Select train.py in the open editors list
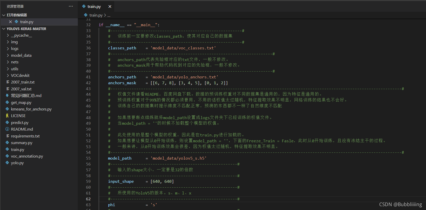This screenshot has height=210, width=426. pos(27,22)
